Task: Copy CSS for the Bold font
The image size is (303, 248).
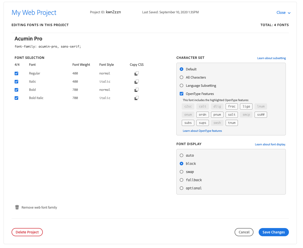Action: tap(137, 90)
